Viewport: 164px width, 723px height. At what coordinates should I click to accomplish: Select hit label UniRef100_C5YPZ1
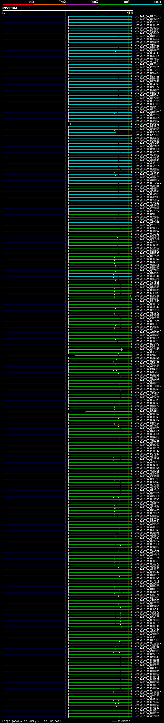(x=147, y=67)
